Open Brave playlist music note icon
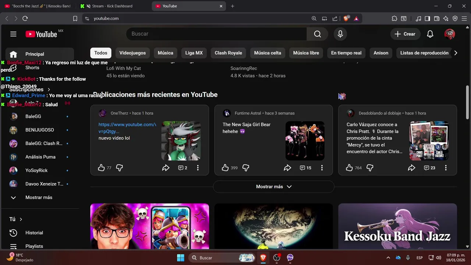Screen dimensions: 471x265 click(418, 18)
